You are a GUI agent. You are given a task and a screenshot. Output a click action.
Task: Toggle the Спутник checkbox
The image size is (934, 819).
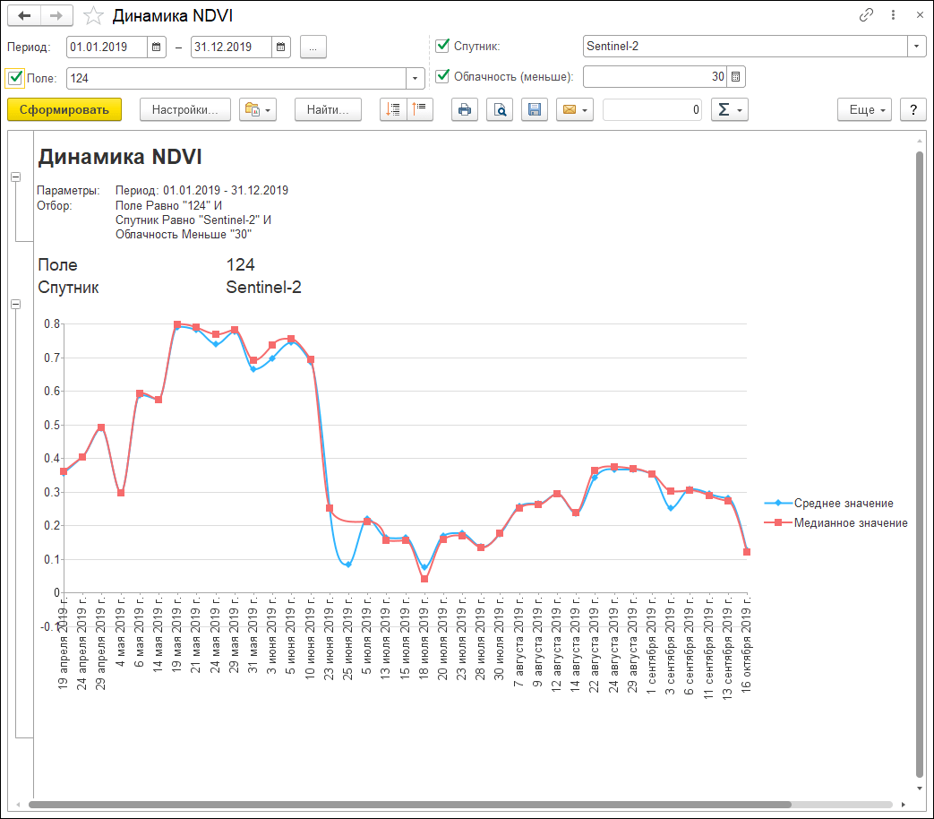coord(442,46)
